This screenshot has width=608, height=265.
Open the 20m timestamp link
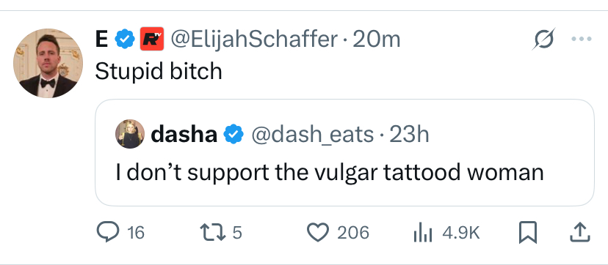[x=376, y=40]
